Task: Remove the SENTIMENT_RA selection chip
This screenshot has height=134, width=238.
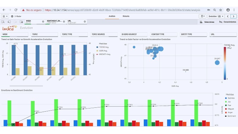Action: coord(64,22)
